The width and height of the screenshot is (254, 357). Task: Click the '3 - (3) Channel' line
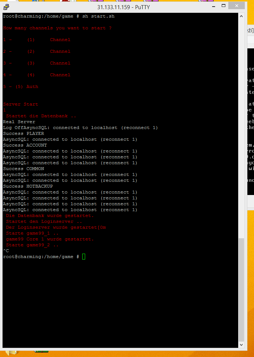tap(37, 63)
